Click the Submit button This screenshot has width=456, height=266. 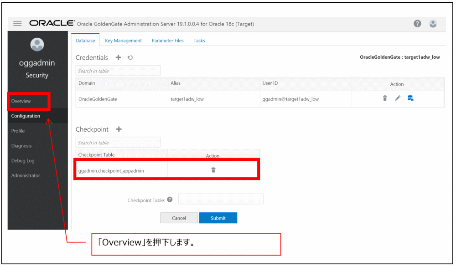(x=218, y=218)
